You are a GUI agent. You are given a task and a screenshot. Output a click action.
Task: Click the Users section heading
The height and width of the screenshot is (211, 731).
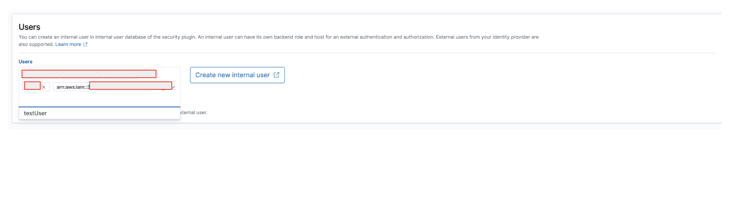click(29, 27)
